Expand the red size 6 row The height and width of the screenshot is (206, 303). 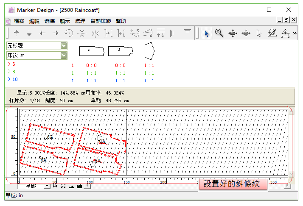tap(9, 64)
